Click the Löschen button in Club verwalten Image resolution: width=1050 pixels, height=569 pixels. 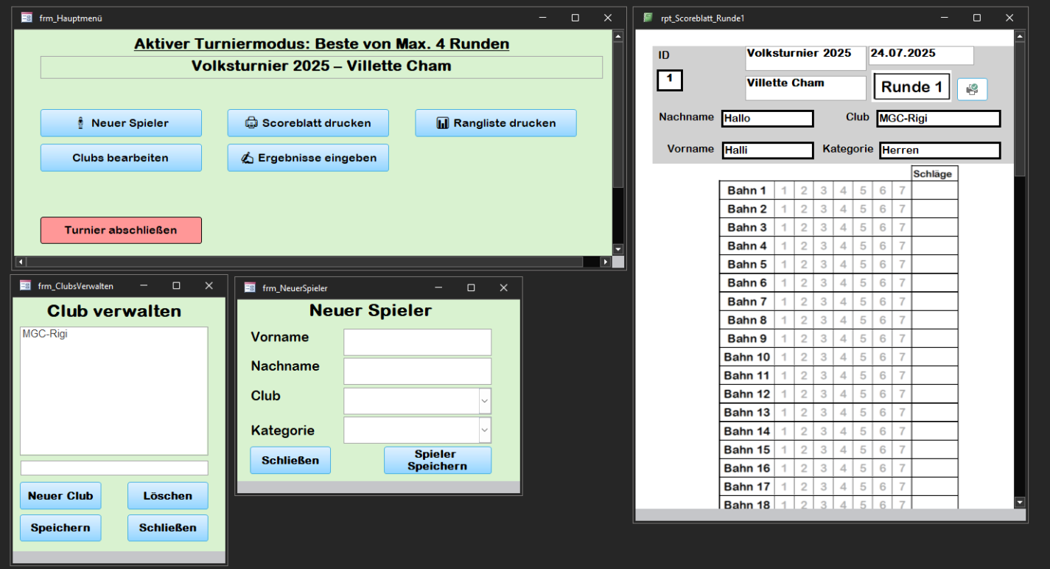[x=167, y=496]
